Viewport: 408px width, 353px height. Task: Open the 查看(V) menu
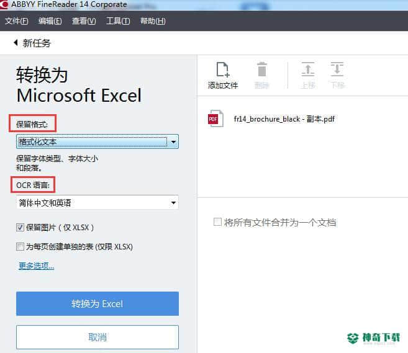[84, 21]
